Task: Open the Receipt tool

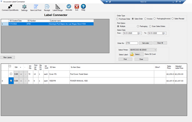Action: (47, 7)
